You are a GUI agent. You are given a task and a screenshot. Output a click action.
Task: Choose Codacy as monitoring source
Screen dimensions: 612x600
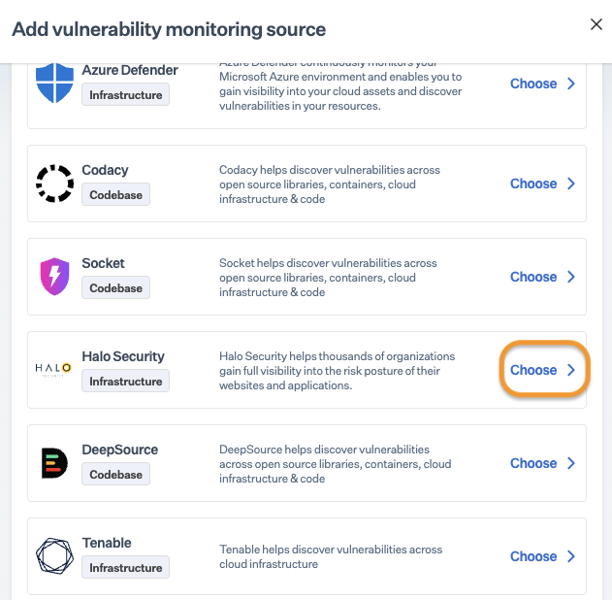[542, 183]
